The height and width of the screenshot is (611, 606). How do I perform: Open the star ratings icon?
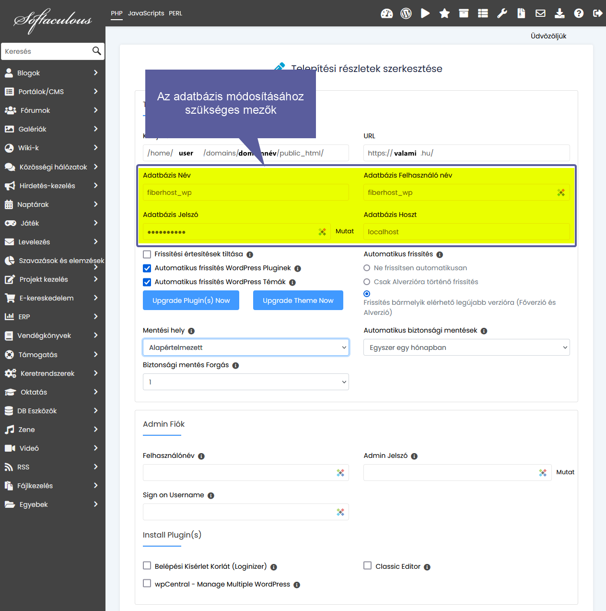(x=444, y=13)
